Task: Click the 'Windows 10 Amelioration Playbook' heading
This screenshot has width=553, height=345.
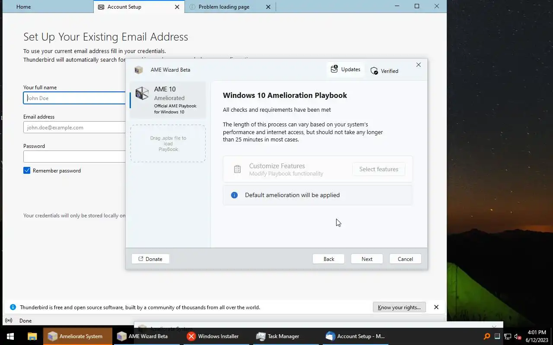Action: [285, 95]
